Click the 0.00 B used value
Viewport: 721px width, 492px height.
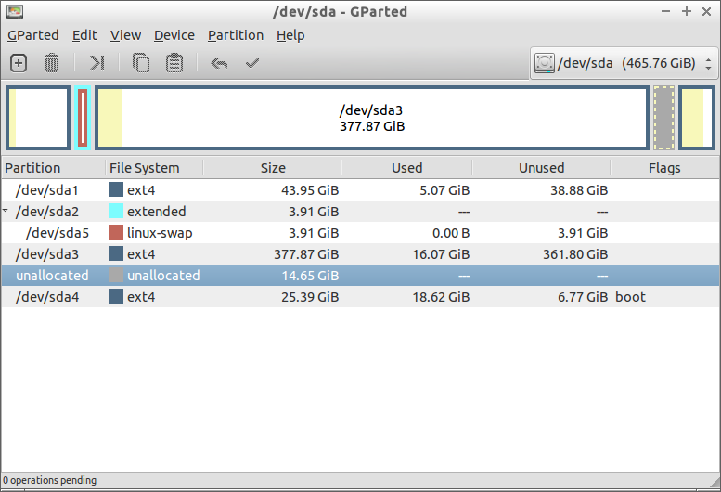click(x=451, y=233)
